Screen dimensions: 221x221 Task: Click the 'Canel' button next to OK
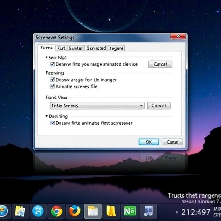(172, 142)
